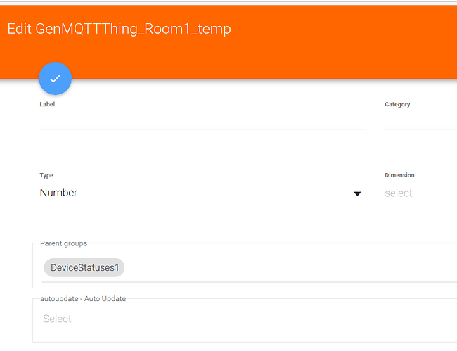Expand the Type dropdown arrow

coord(357,193)
